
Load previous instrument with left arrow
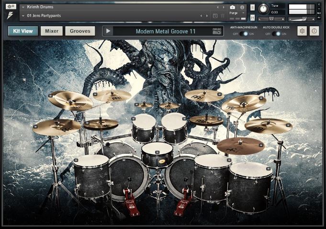tap(218, 7)
